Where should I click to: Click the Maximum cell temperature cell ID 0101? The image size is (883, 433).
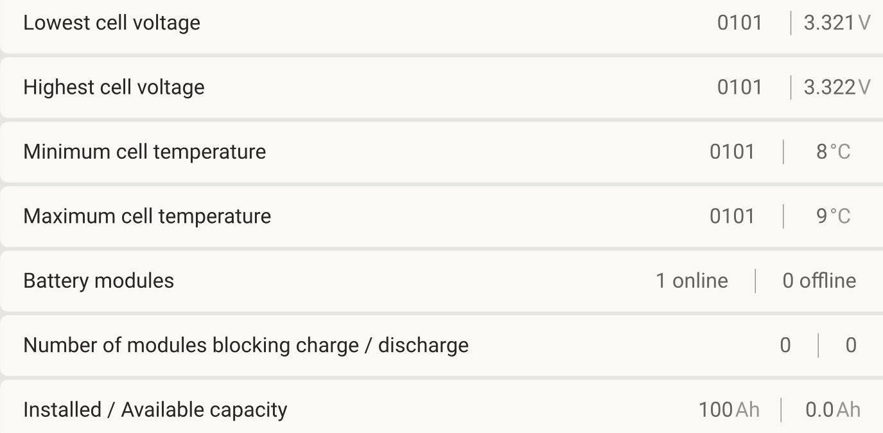731,216
